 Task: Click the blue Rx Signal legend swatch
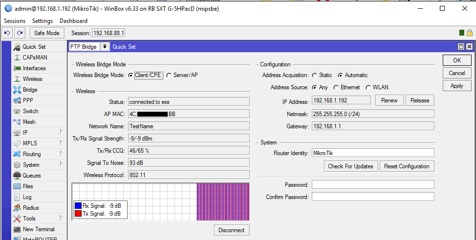(78, 206)
